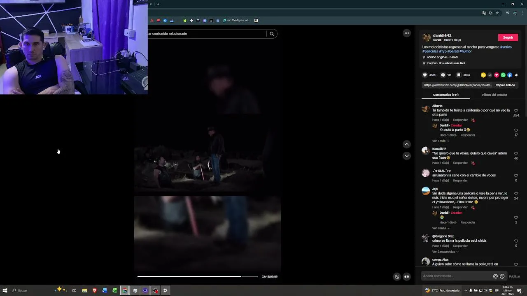Open Task View in the taskbar
This screenshot has width=527, height=296.
click(74, 291)
